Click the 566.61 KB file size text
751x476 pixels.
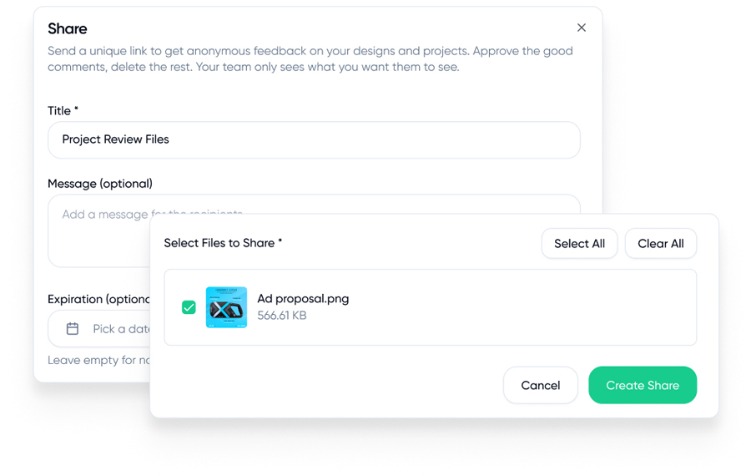pyautogui.click(x=282, y=316)
